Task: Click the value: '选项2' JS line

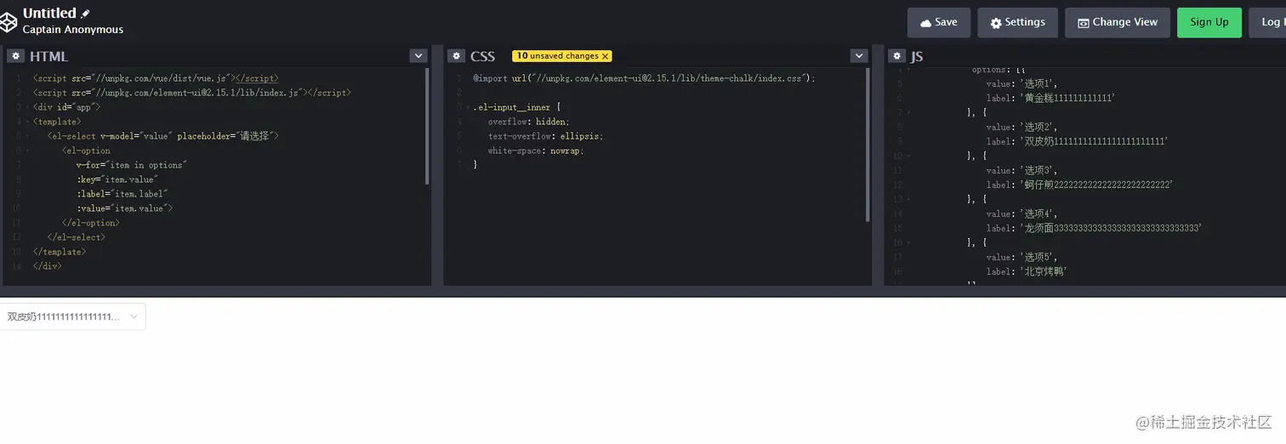Action: coord(1022,127)
